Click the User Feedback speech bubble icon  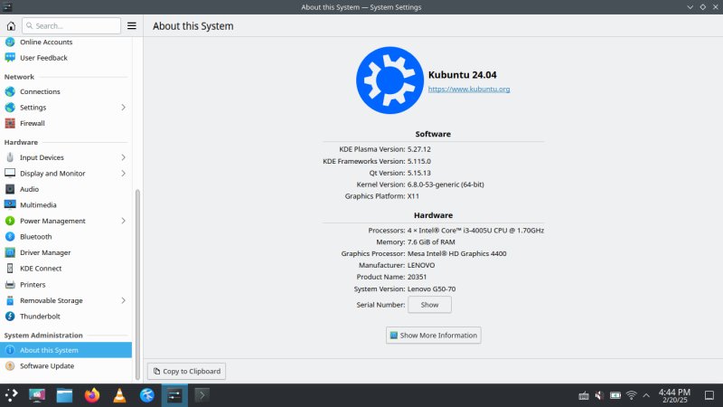pos(10,58)
